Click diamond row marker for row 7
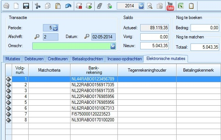 point(8,114)
